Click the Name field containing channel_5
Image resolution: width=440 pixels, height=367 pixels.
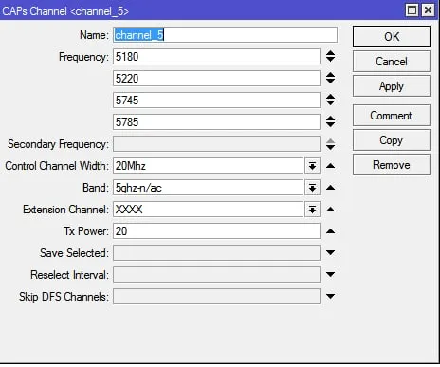tap(225, 35)
